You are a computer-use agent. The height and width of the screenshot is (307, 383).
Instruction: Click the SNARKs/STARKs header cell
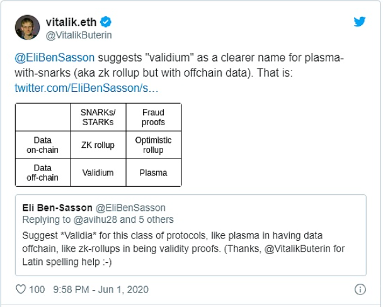coord(98,117)
